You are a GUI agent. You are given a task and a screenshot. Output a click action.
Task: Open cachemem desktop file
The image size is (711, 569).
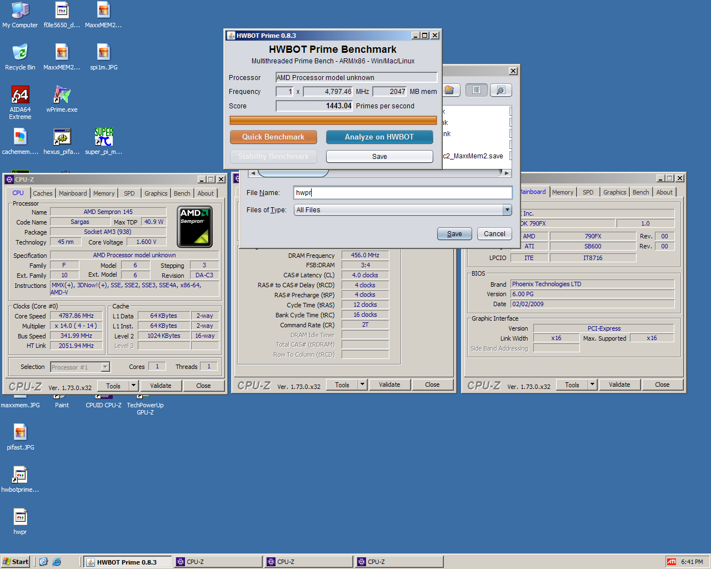coord(20,142)
